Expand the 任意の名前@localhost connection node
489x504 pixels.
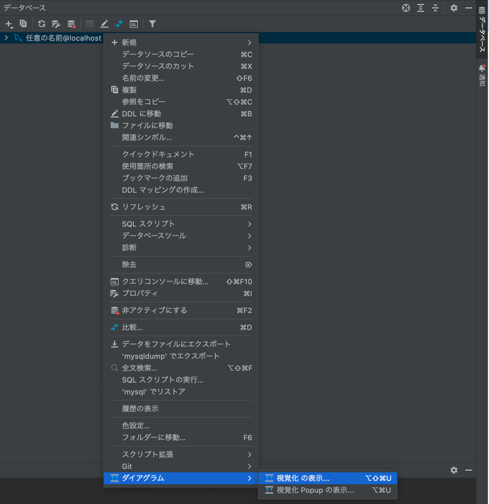[x=6, y=38]
